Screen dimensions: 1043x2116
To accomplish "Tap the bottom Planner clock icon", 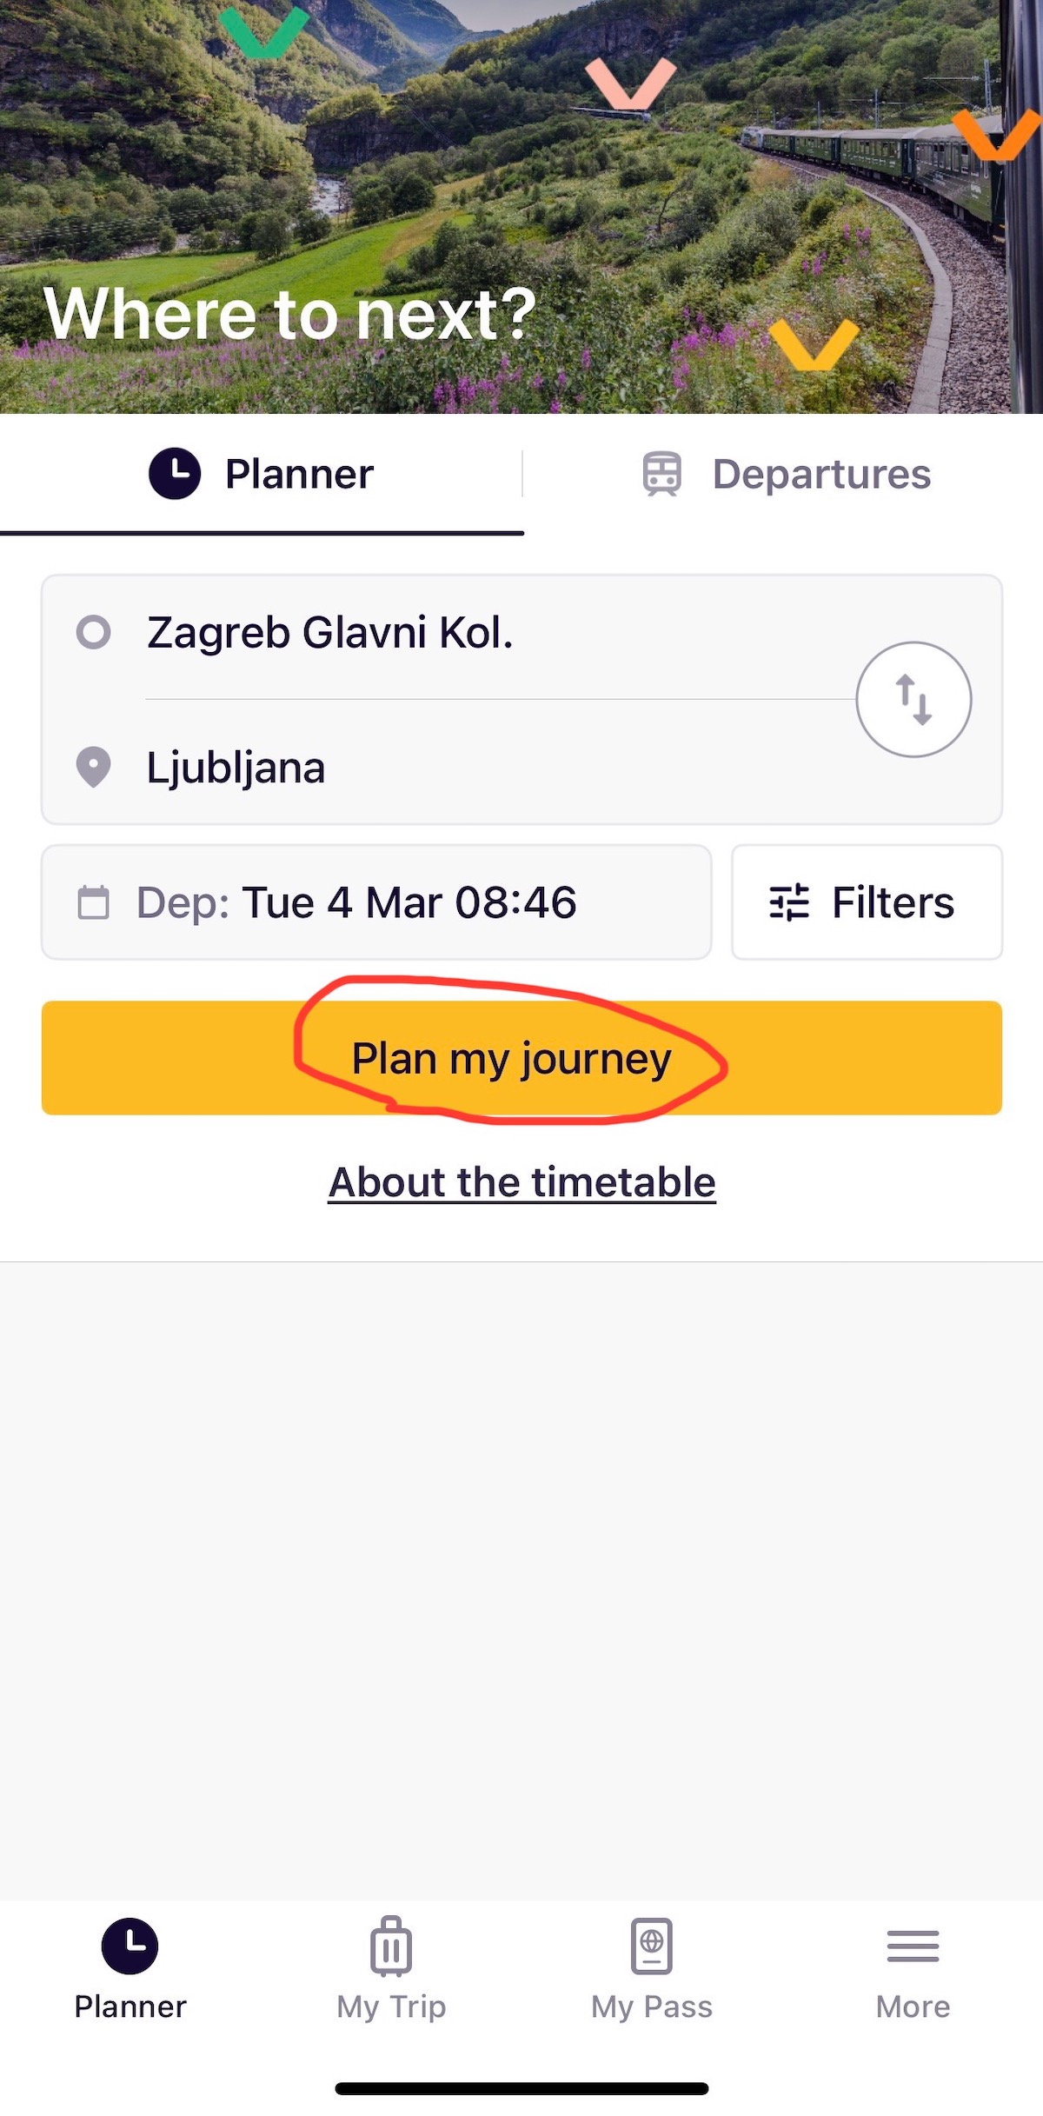I will (x=130, y=1946).
